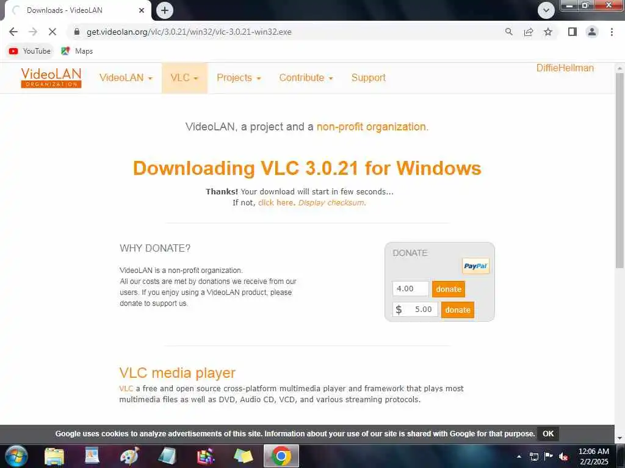The height and width of the screenshot is (468, 625).
Task: Open the Support page
Action: tap(368, 77)
